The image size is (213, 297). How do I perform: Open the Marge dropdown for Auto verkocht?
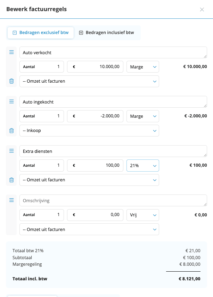(142, 67)
